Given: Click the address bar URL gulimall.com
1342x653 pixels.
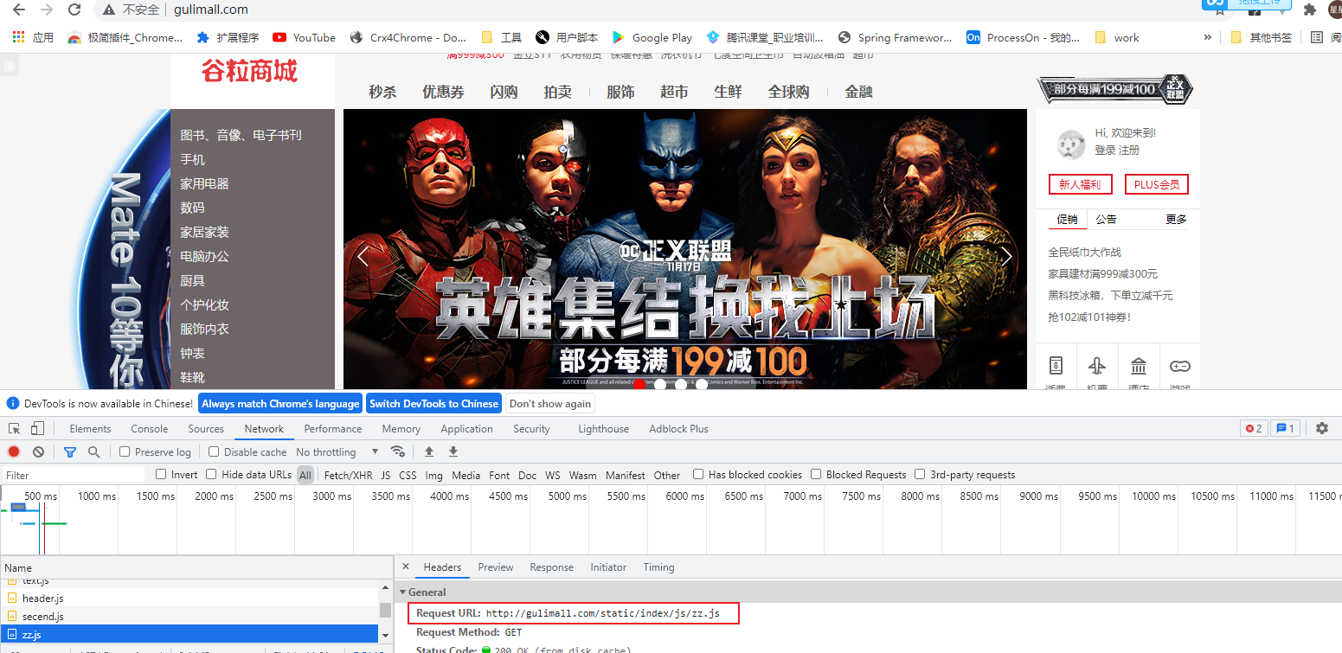Looking at the screenshot, I should pyautogui.click(x=209, y=10).
